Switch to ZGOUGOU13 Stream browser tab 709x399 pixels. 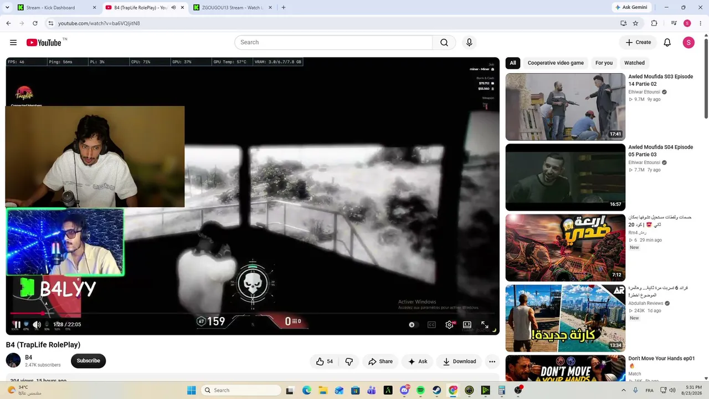click(x=232, y=8)
